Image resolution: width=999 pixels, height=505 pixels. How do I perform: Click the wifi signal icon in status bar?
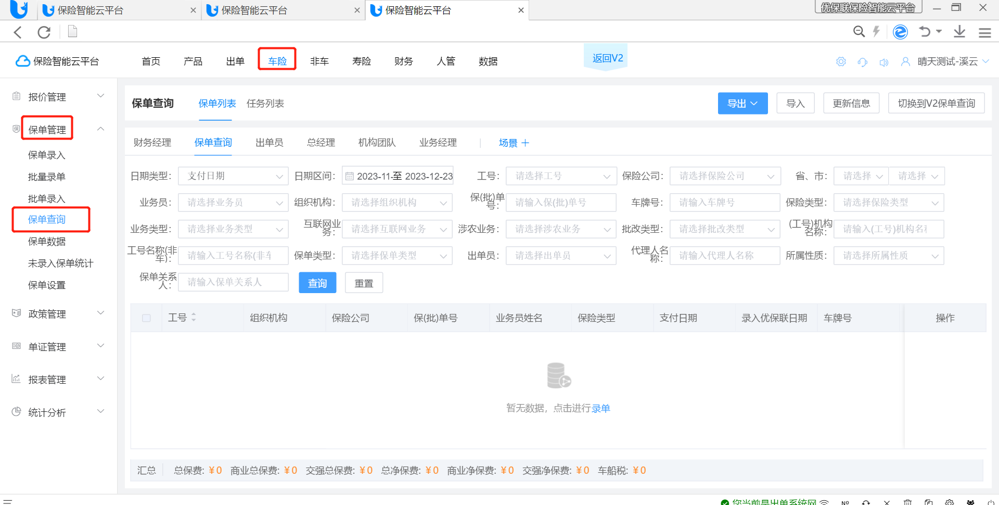pyautogui.click(x=824, y=502)
